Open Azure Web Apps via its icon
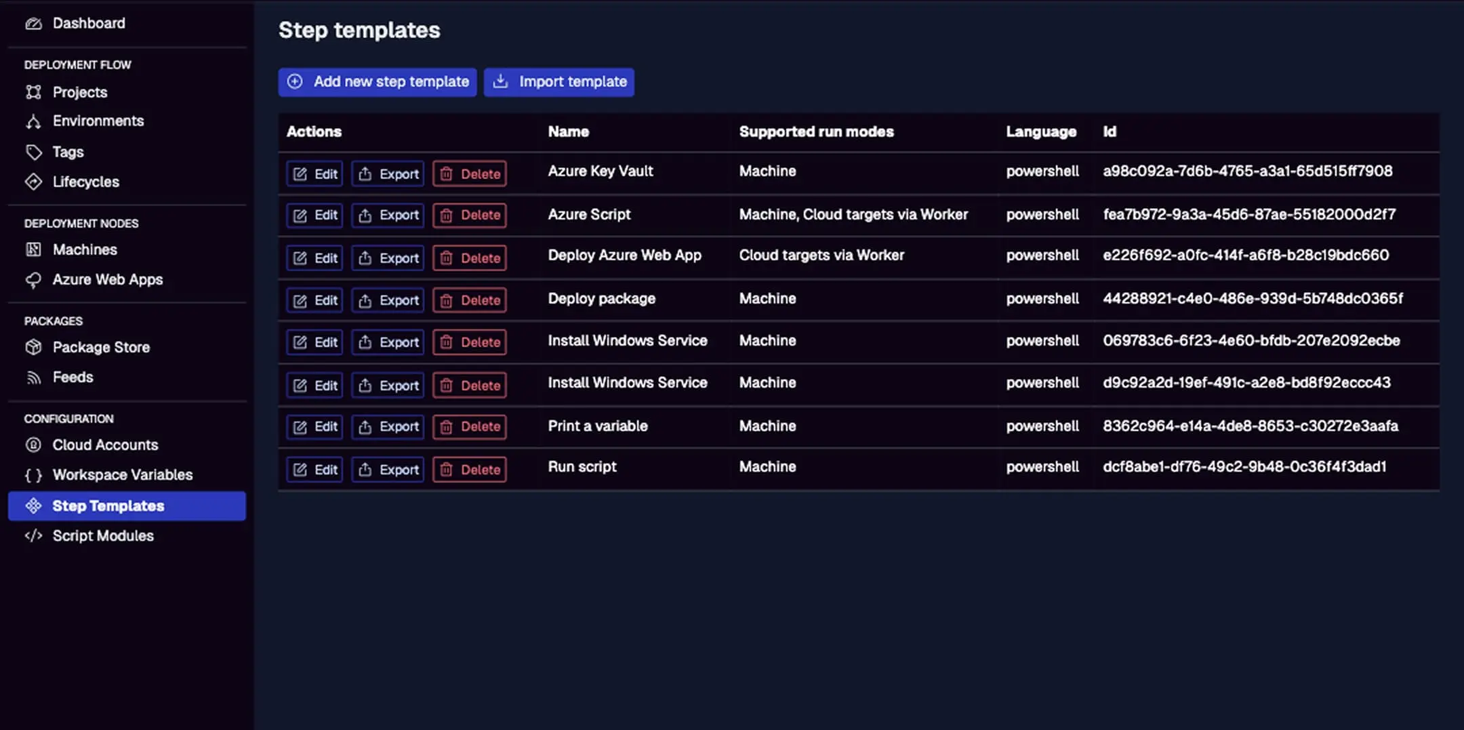This screenshot has height=730, width=1464. (35, 279)
